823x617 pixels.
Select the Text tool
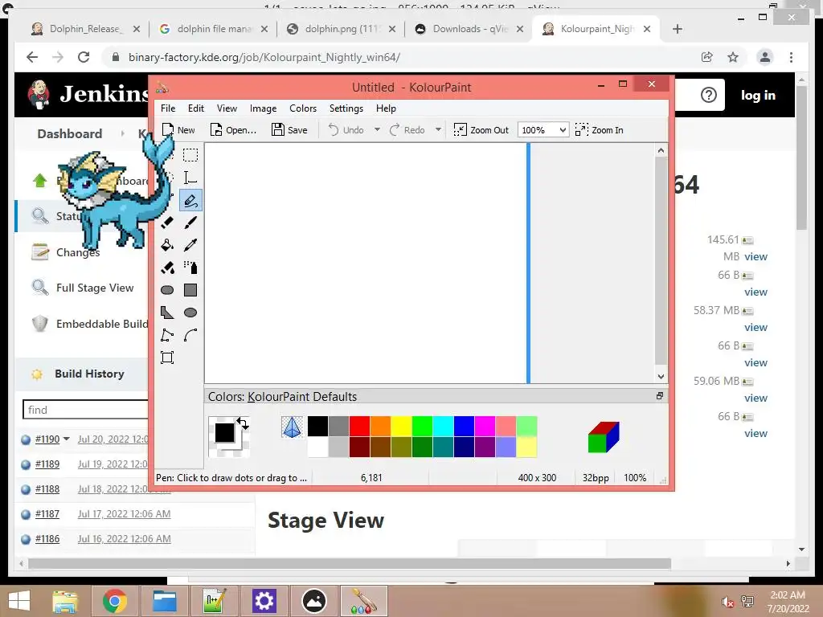pyautogui.click(x=190, y=178)
